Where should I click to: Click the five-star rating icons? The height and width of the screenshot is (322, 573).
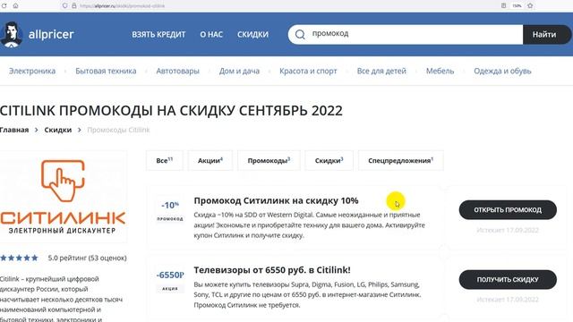[x=20, y=258]
